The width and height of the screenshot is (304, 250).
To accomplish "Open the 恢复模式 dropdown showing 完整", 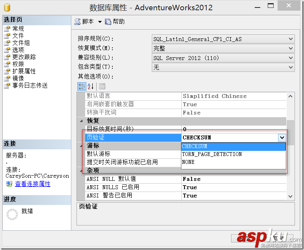I will pyautogui.click(x=223, y=48).
